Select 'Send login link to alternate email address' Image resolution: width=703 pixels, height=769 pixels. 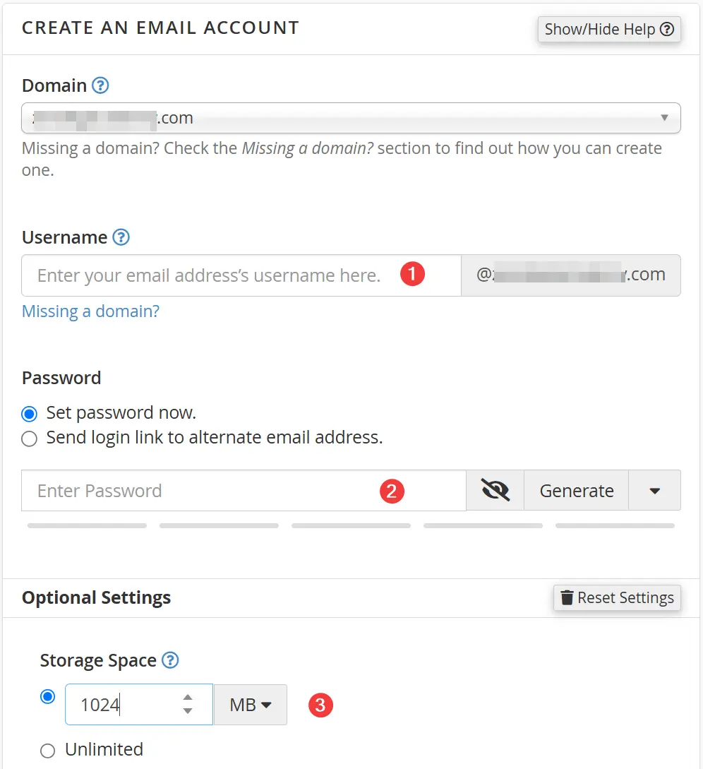point(30,439)
